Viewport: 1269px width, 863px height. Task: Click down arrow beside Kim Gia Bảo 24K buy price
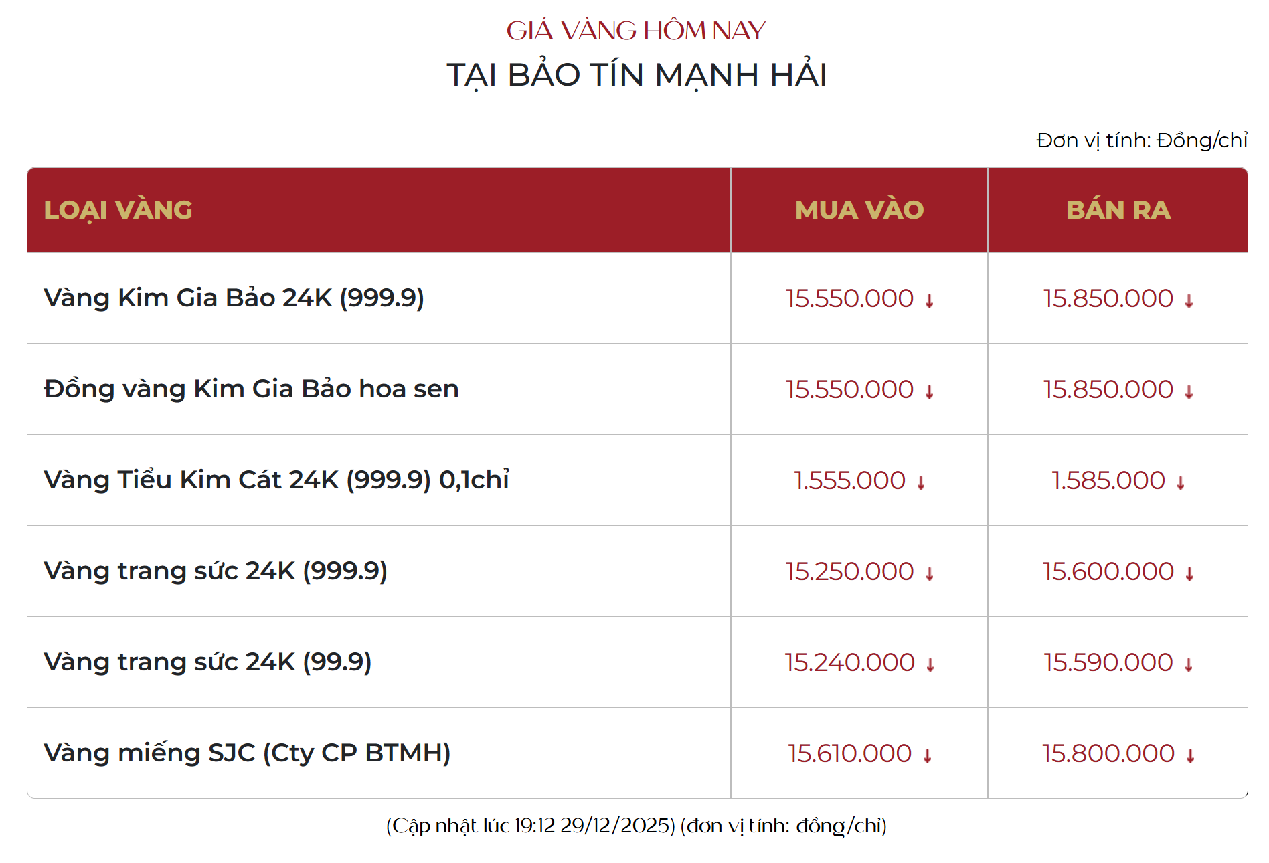pyautogui.click(x=929, y=301)
